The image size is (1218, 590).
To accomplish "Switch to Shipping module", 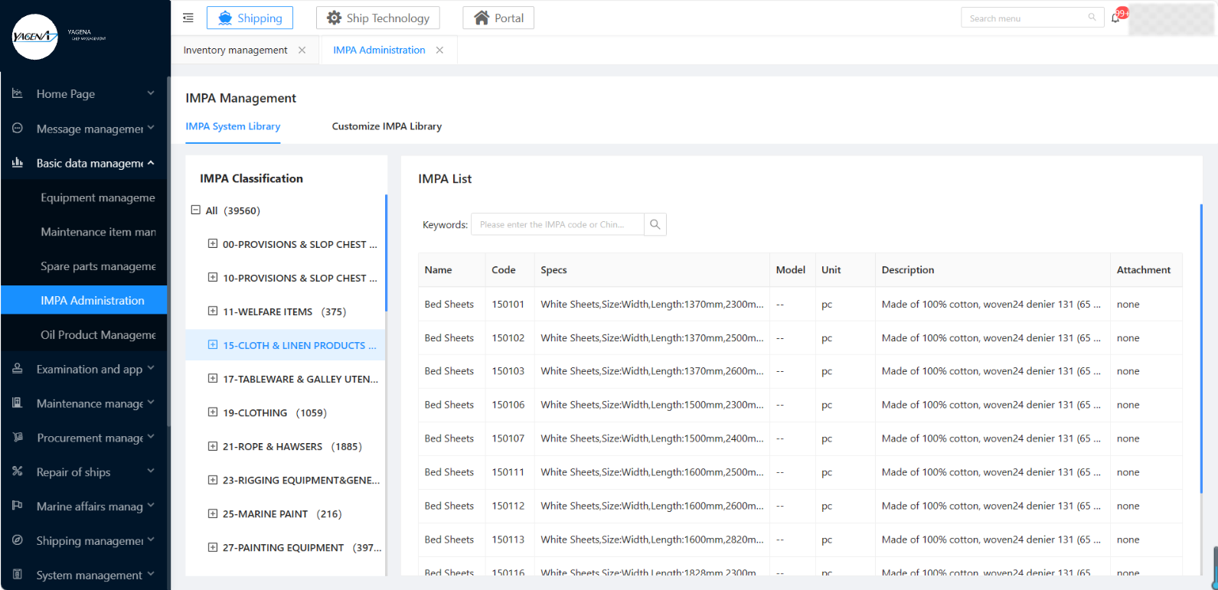I will 250,18.
